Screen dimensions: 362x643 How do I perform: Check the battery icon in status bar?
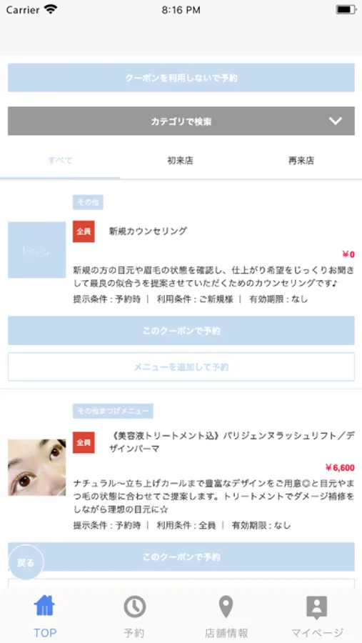346,10
